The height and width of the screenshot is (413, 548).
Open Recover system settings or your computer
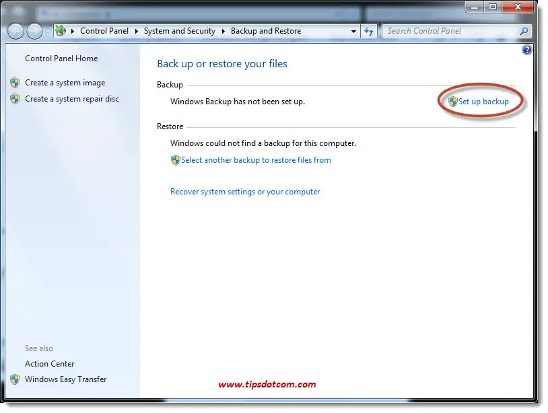[245, 192]
